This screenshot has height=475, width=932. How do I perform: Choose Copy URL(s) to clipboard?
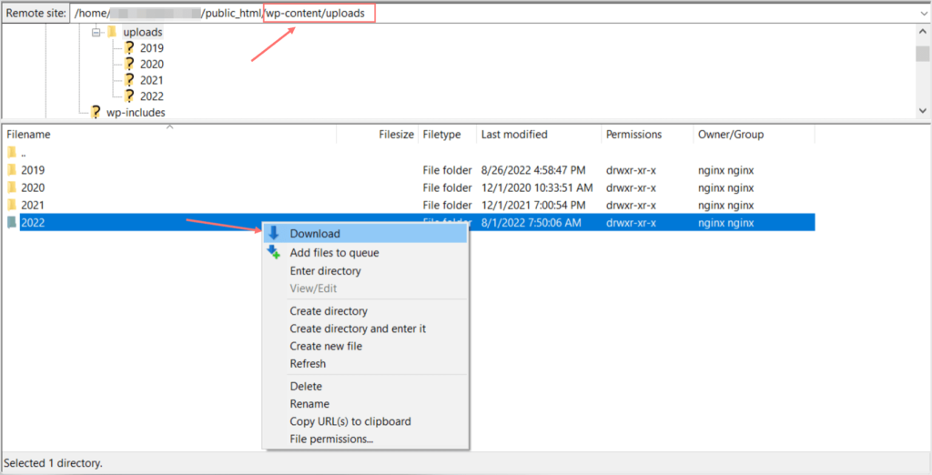[x=365, y=421]
